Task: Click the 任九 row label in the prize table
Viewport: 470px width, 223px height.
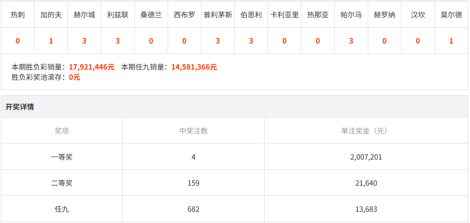Action: [x=62, y=209]
